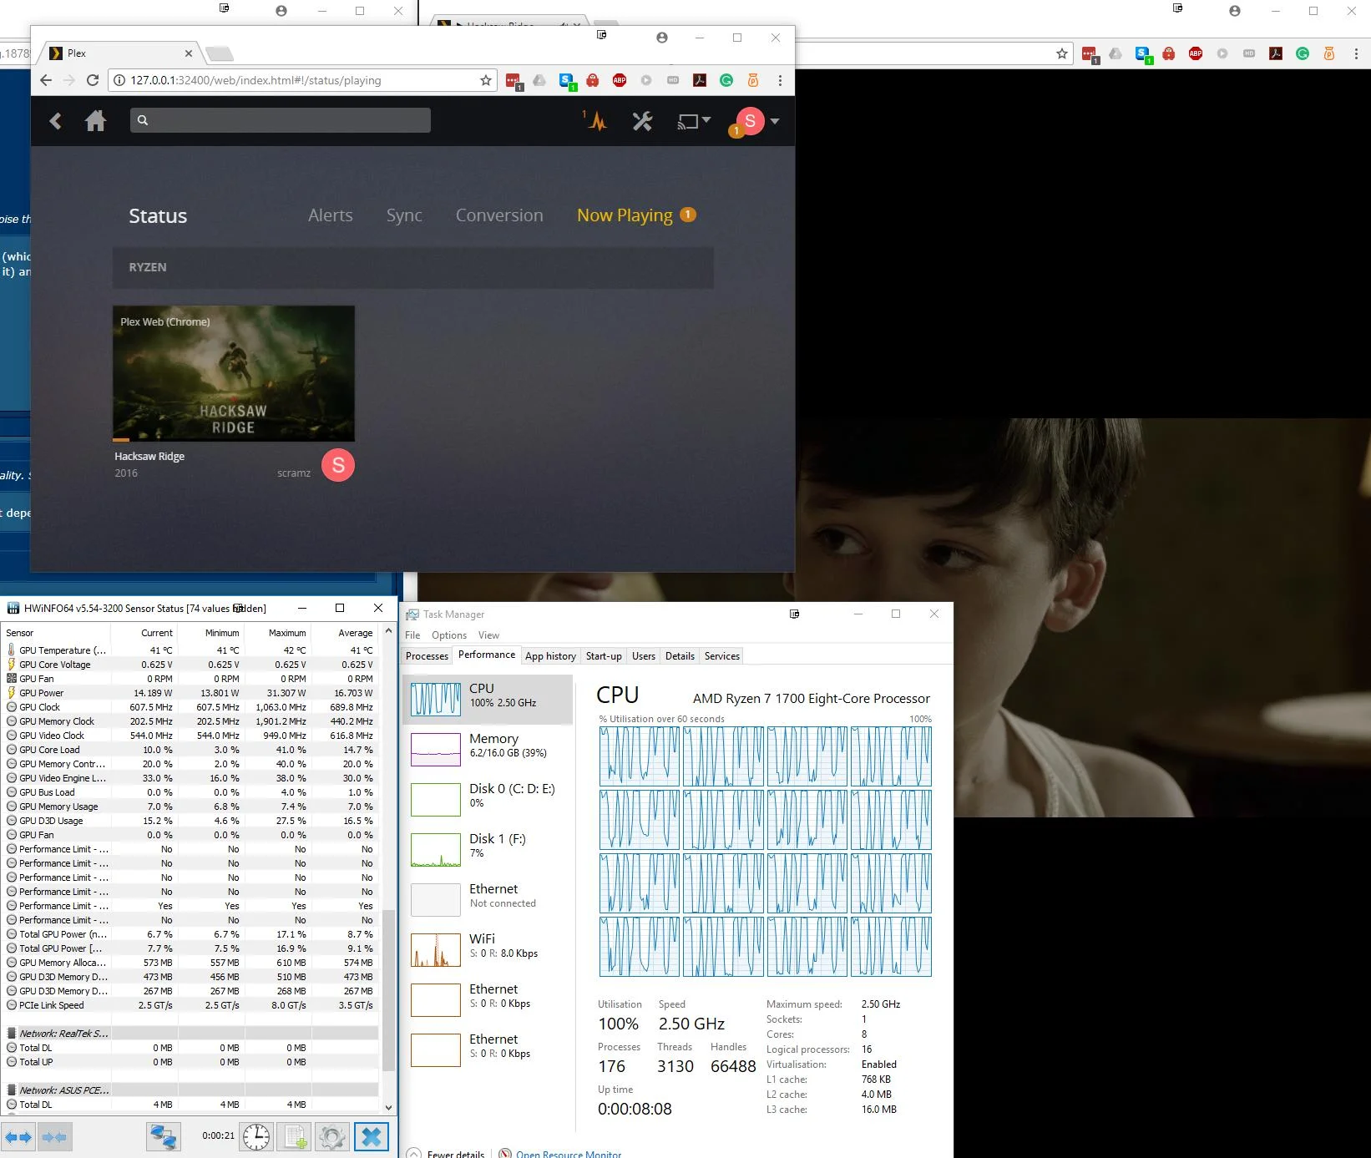Open Task Manager Options menu
Image resolution: width=1371 pixels, height=1158 pixels.
tap(449, 635)
